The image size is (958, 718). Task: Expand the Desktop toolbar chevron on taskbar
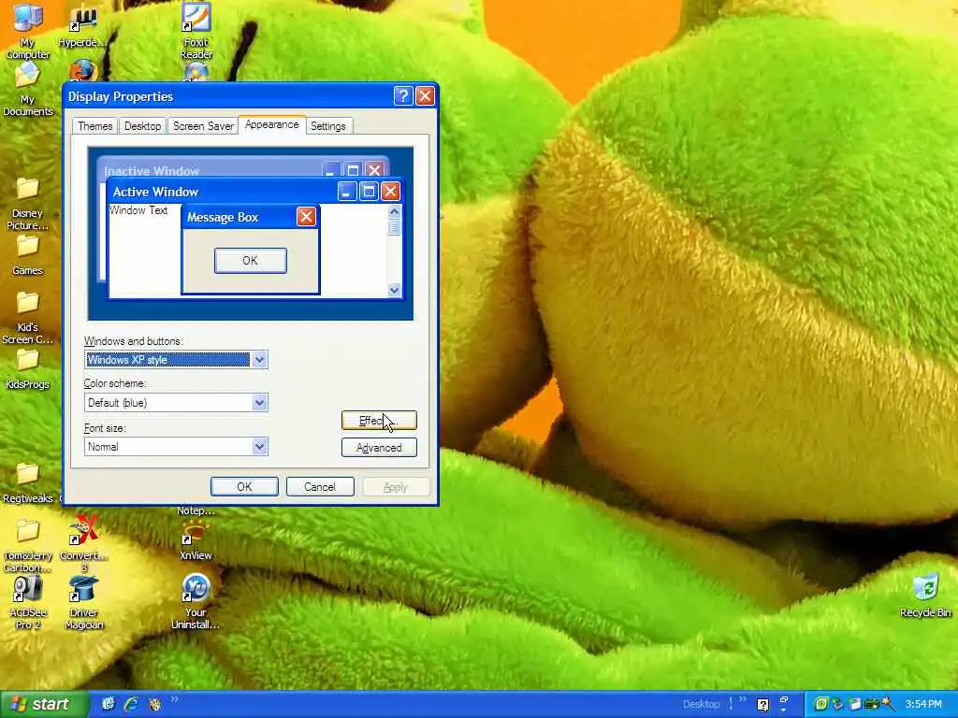742,699
